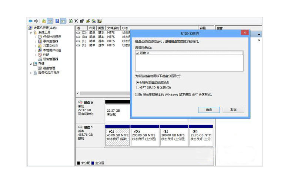Click the Properties toolbar icon
The width and height of the screenshot is (294, 188).
coord(82,21)
